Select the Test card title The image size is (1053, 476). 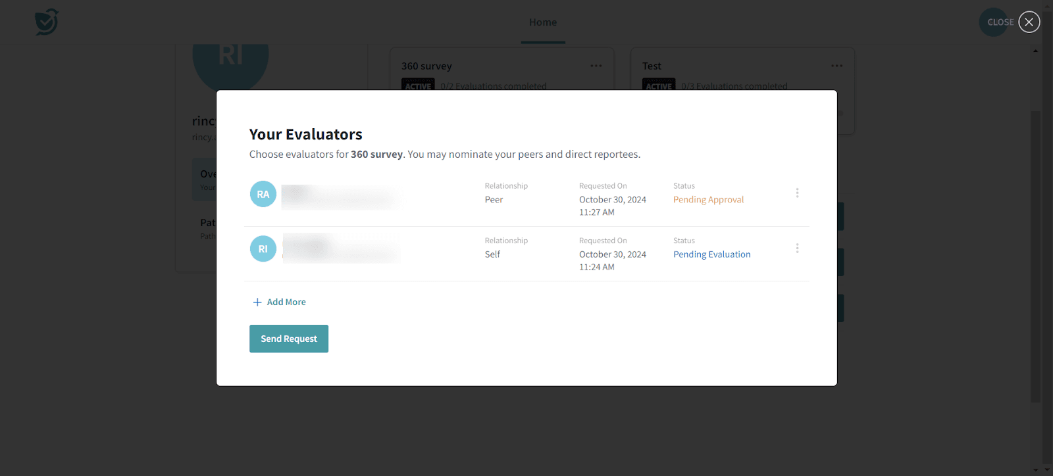[x=652, y=66]
